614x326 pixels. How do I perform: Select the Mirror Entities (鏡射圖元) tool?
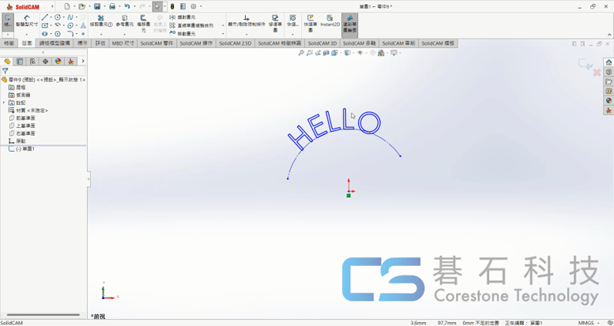pyautogui.click(x=186, y=17)
